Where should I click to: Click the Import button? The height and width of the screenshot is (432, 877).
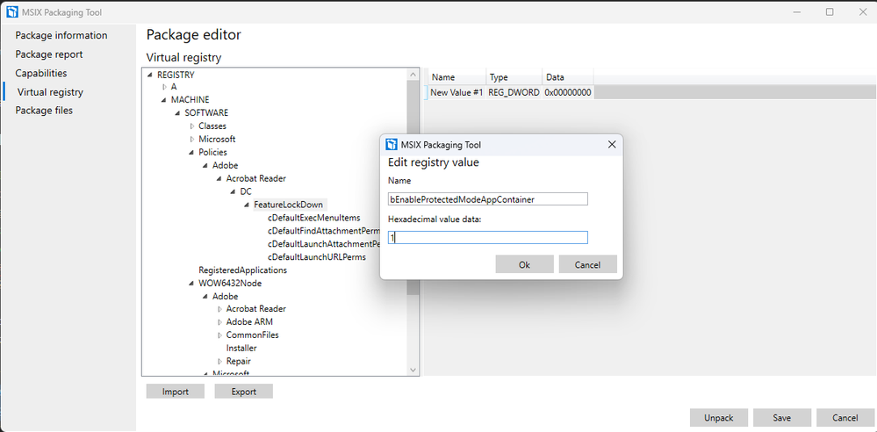tap(176, 392)
